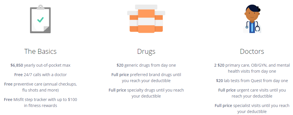Screen dimensions: 293x115
Task: Select The Basics heading
Action: click(40, 51)
